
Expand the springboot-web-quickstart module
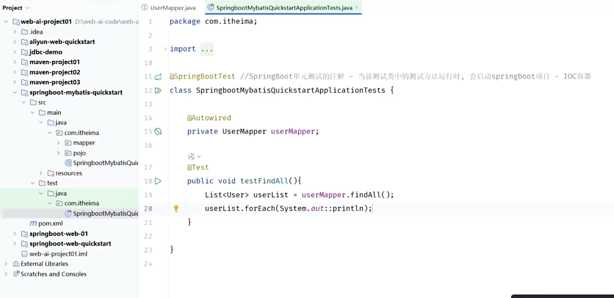click(15, 244)
